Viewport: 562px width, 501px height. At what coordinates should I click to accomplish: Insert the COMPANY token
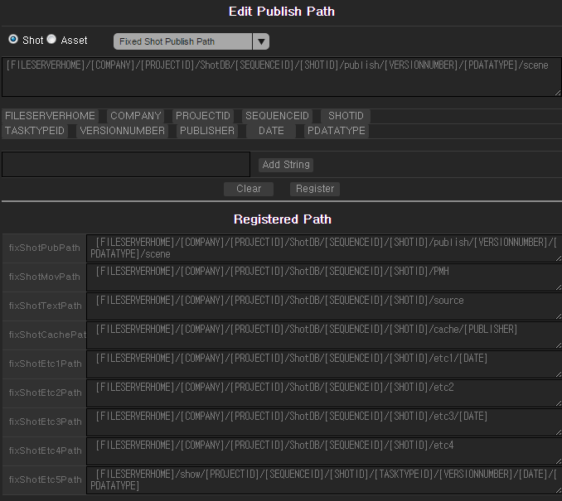pos(135,117)
